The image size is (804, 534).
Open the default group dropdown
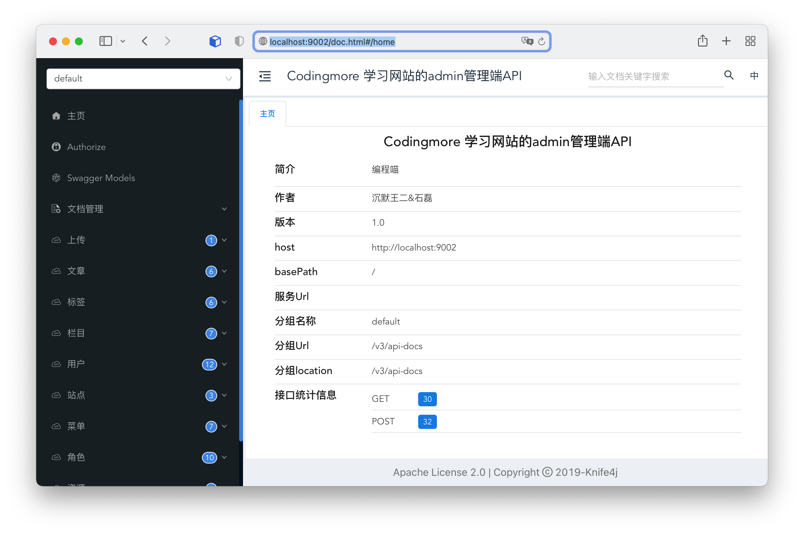[x=143, y=79]
